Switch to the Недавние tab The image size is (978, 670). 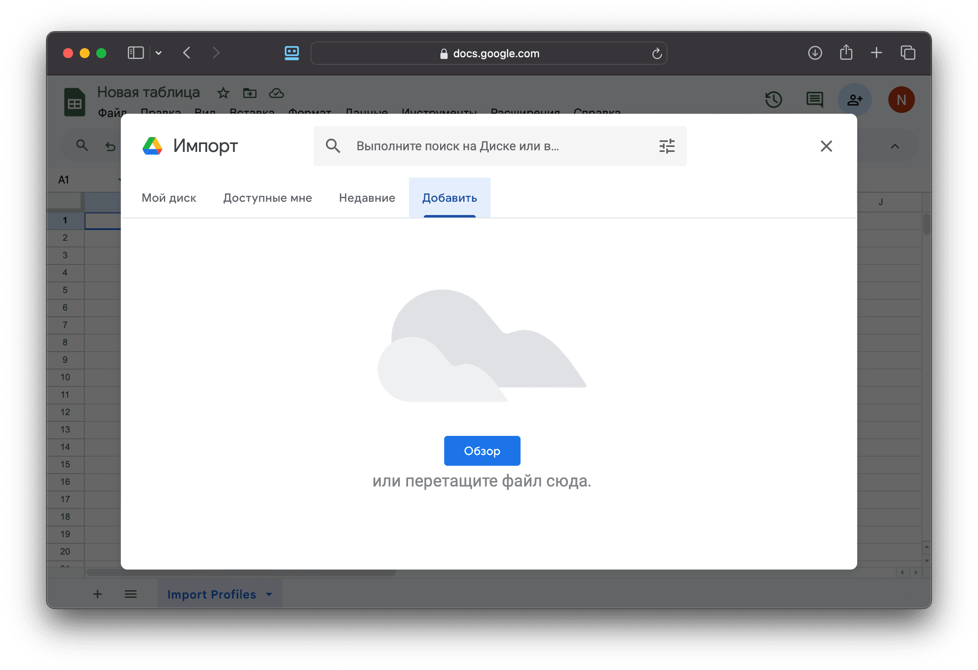tap(367, 198)
